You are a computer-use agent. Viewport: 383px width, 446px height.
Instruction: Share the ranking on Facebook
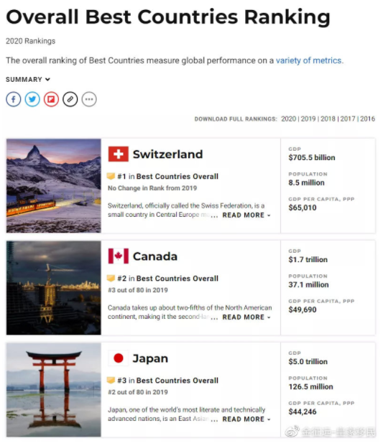coord(14,99)
